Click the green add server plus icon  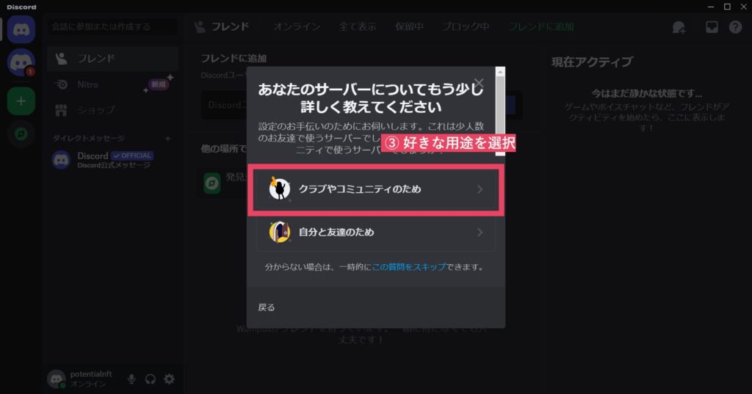[21, 101]
